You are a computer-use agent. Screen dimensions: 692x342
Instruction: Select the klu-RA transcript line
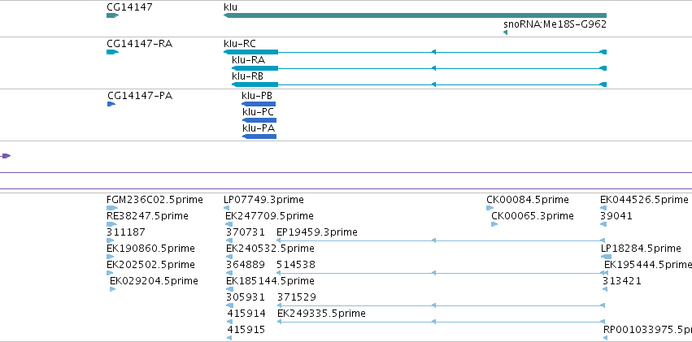pos(420,68)
